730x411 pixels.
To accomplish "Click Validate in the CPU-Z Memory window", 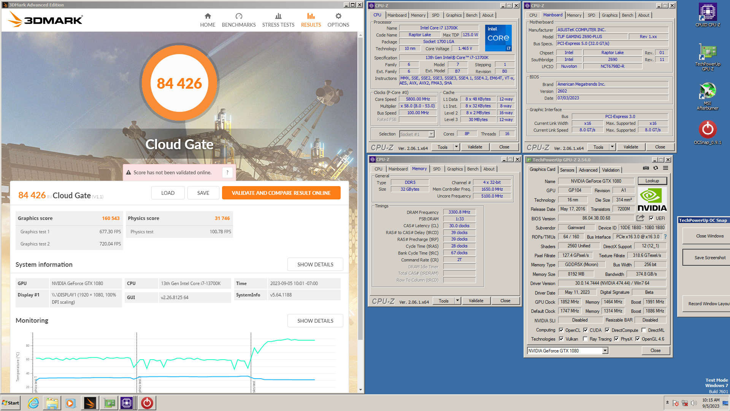I will point(476,301).
